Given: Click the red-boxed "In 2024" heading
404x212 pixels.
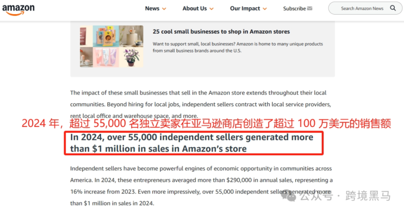Looking at the screenshot, I should (192, 143).
